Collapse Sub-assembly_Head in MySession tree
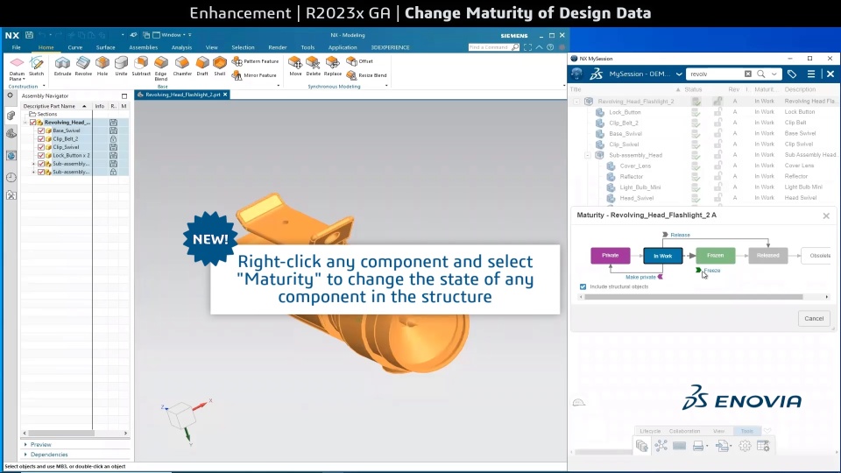 [x=587, y=155]
